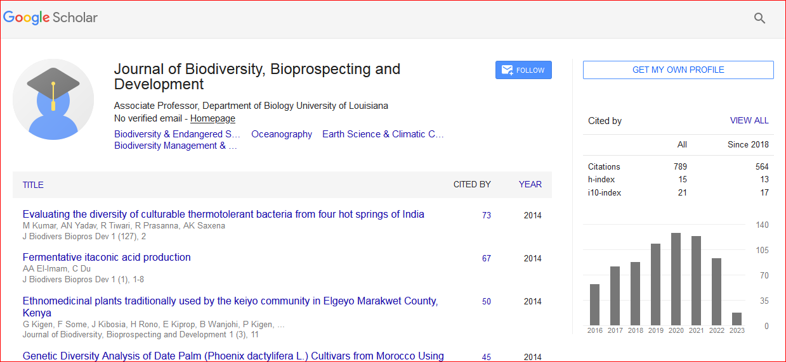Click the search magnifier icon
The height and width of the screenshot is (362, 786).
(x=759, y=18)
